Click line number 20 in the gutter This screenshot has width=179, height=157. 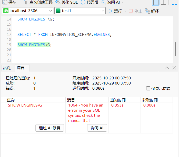click(x=9, y=50)
